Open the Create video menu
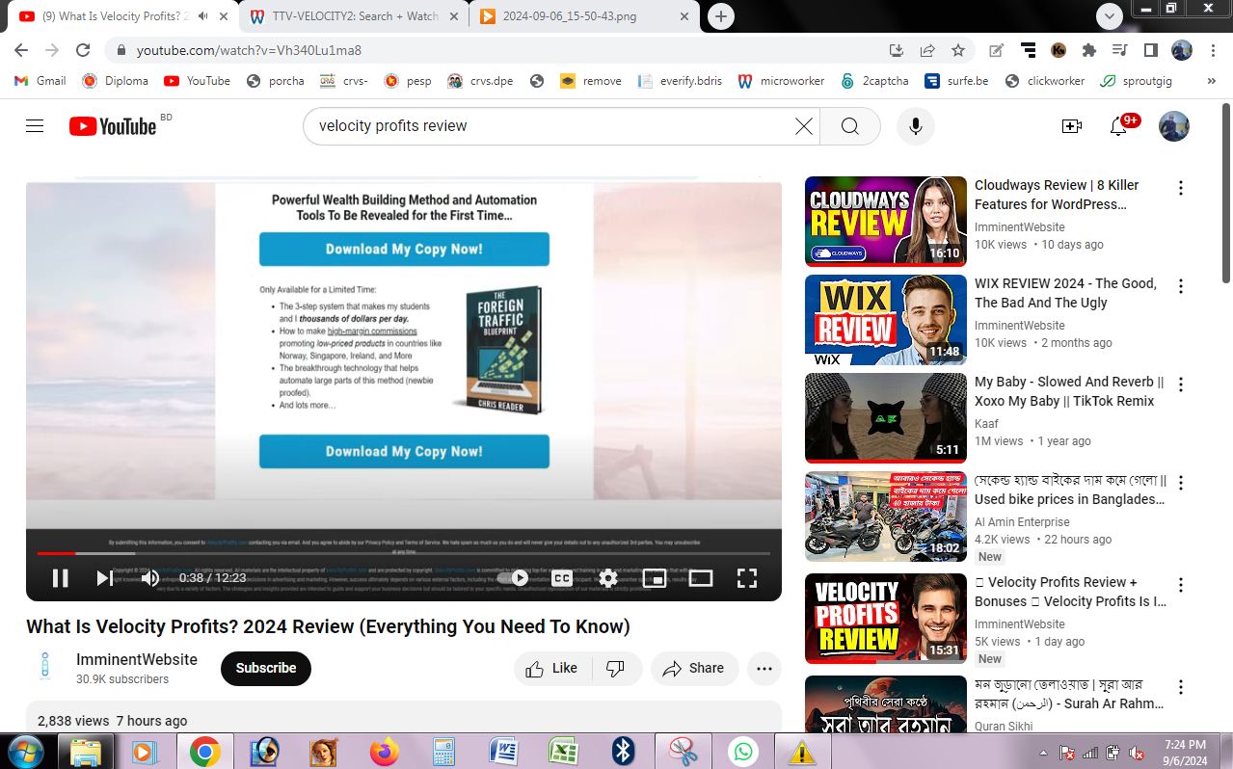Screen dimensions: 1233x769 [x=1072, y=126]
